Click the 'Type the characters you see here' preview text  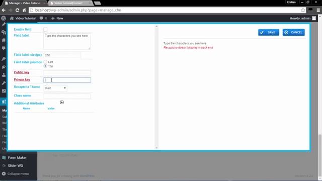(185, 43)
